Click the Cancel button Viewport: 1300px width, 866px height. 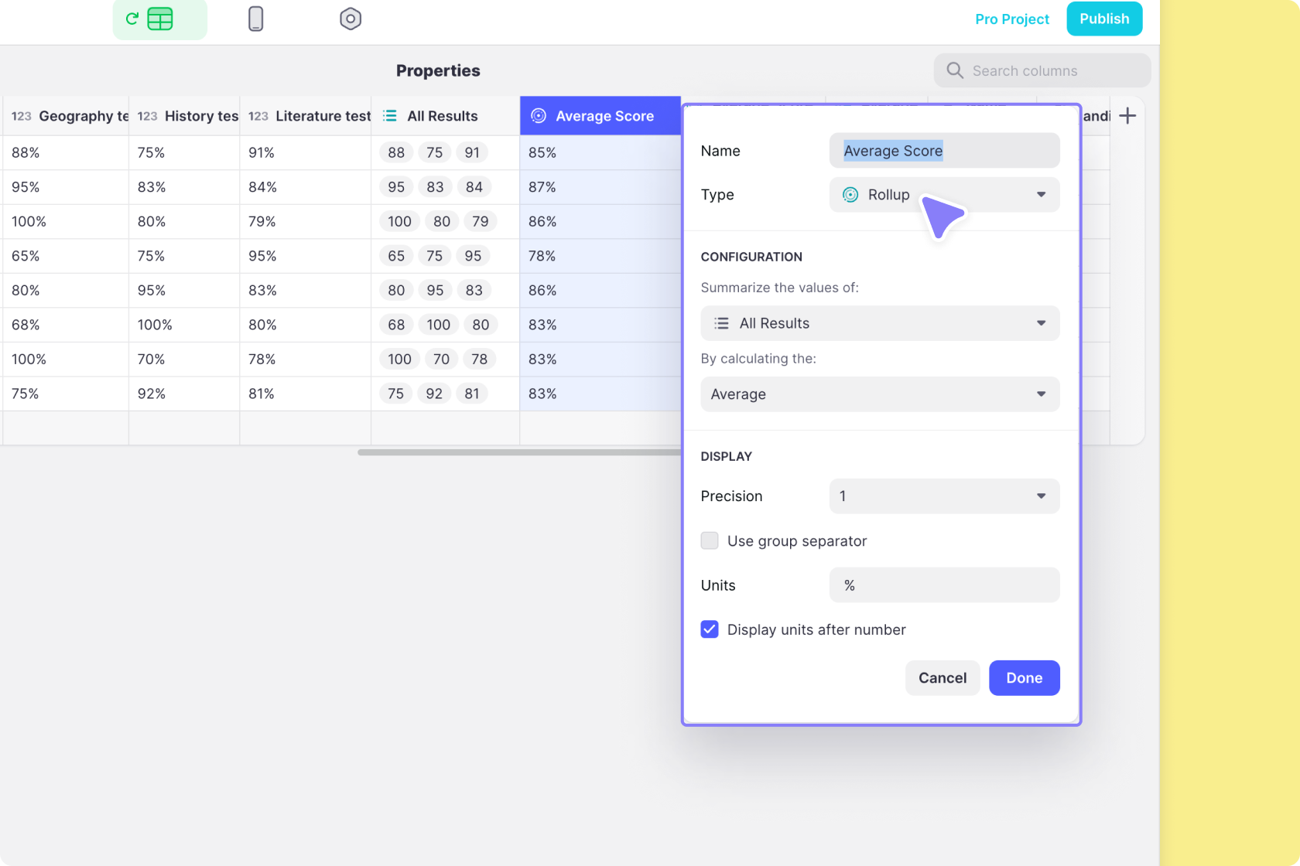[942, 678]
